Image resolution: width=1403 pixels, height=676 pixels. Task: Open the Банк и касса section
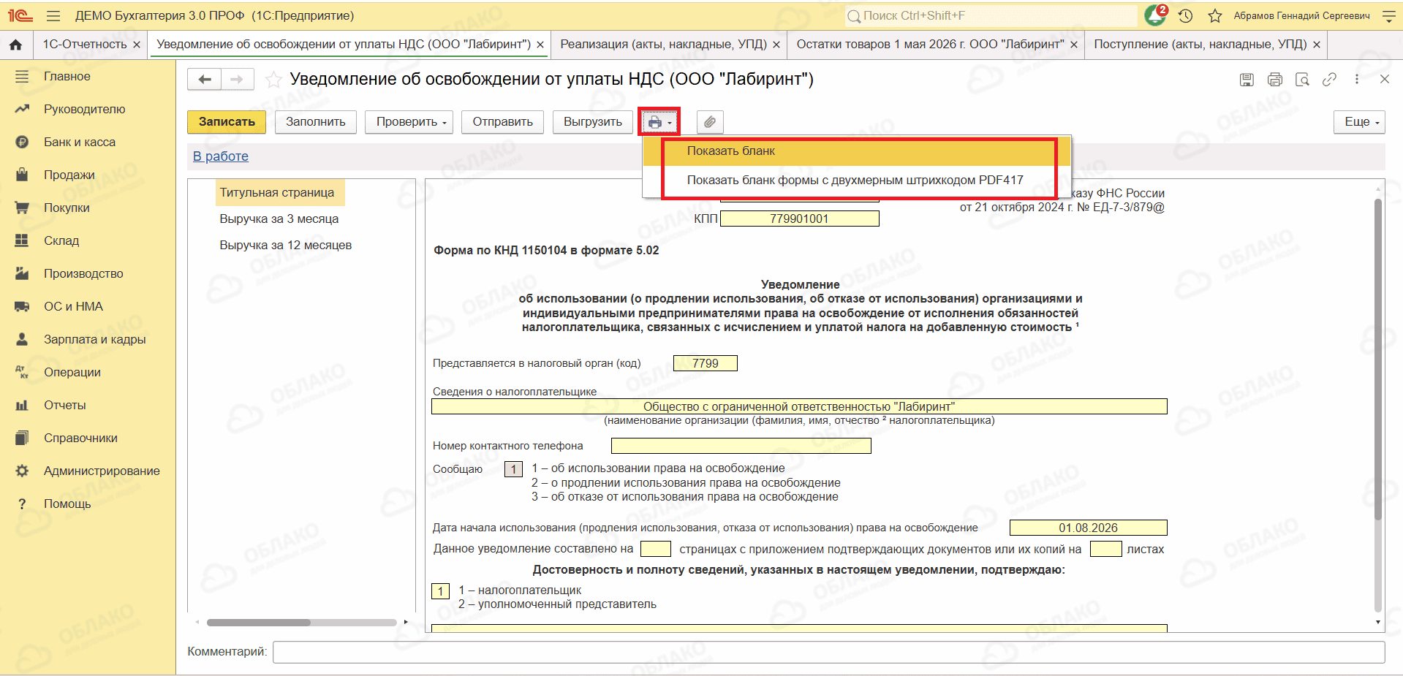(80, 142)
